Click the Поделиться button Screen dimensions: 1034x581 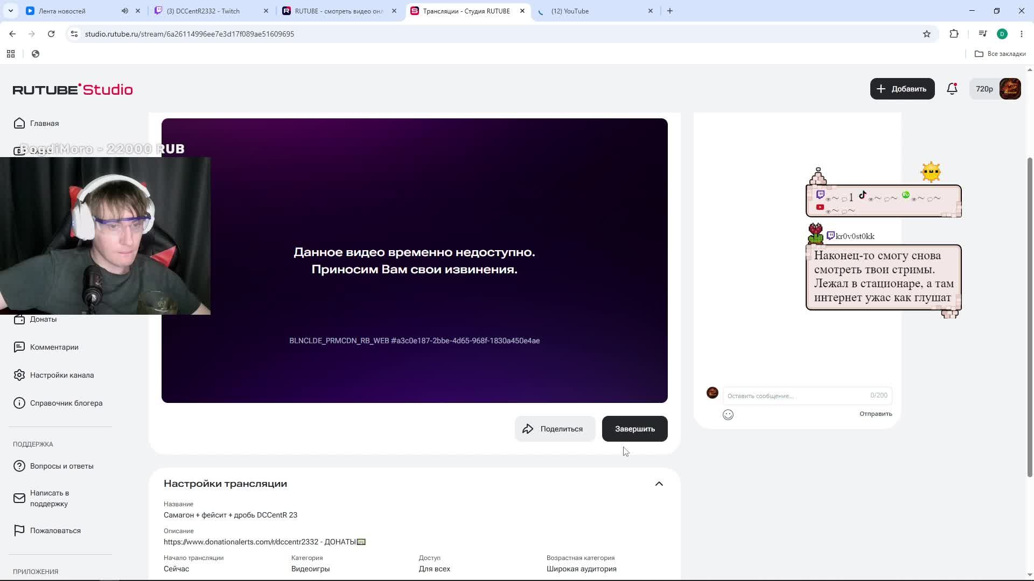pos(555,429)
